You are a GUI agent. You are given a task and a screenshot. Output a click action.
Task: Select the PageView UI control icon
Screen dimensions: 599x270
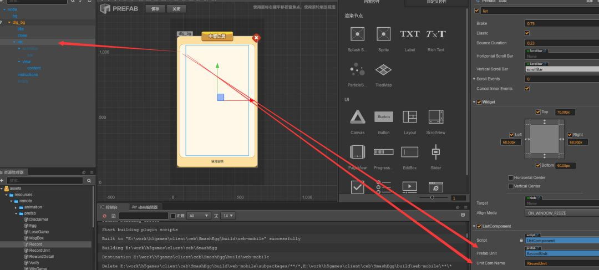[x=357, y=152]
